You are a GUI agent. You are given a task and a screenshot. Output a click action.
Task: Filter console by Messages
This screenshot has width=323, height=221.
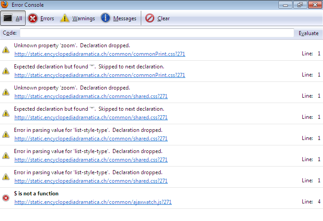pyautogui.click(x=118, y=18)
